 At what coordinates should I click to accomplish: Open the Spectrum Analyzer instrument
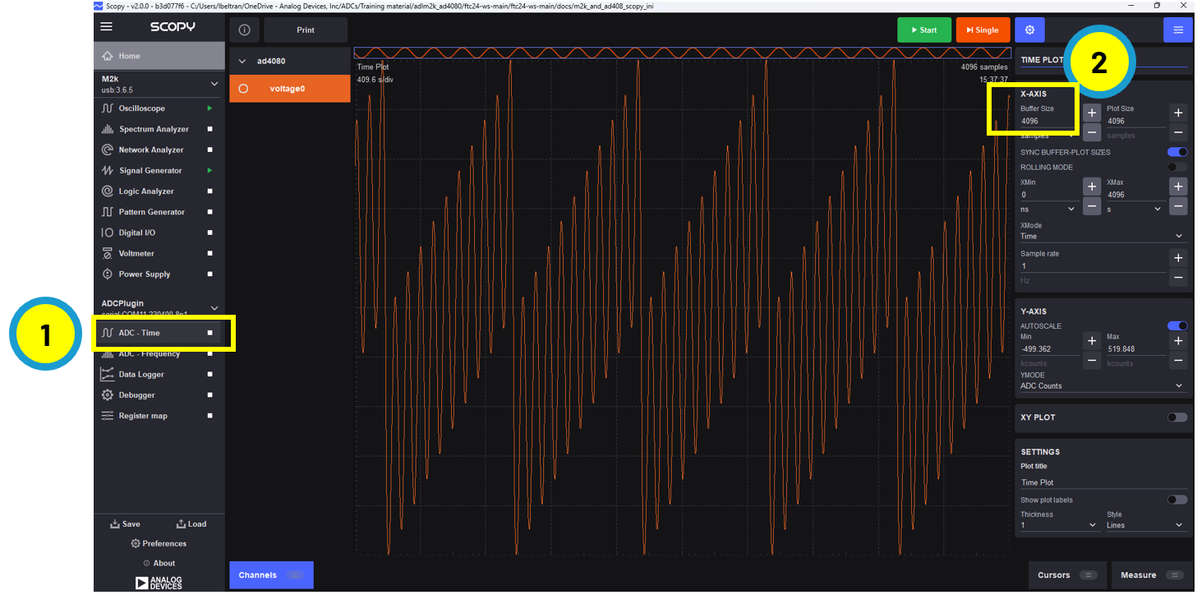[153, 129]
